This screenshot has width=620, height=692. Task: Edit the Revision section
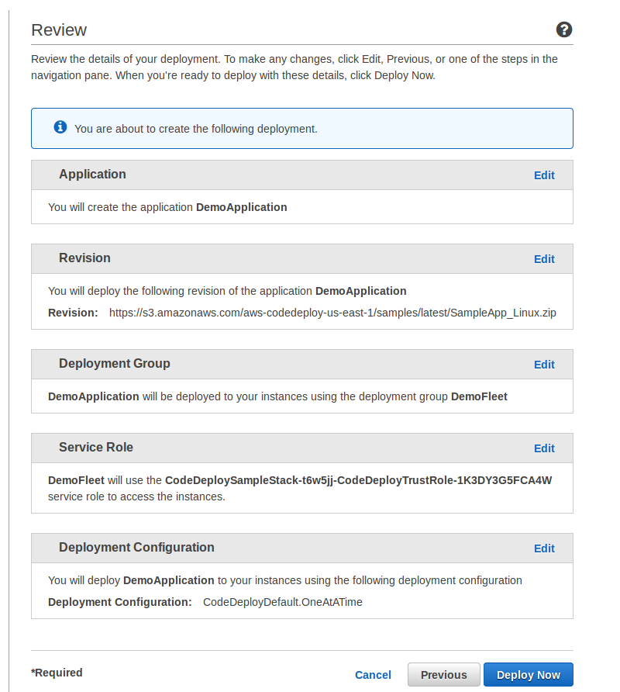coord(544,259)
